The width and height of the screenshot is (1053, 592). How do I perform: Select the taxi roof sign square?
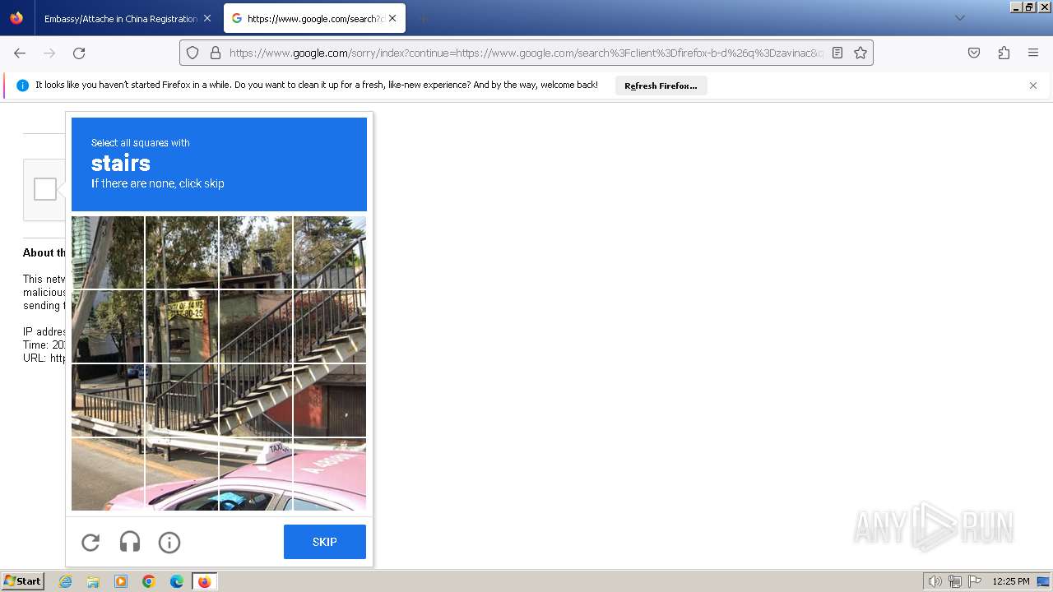256,474
